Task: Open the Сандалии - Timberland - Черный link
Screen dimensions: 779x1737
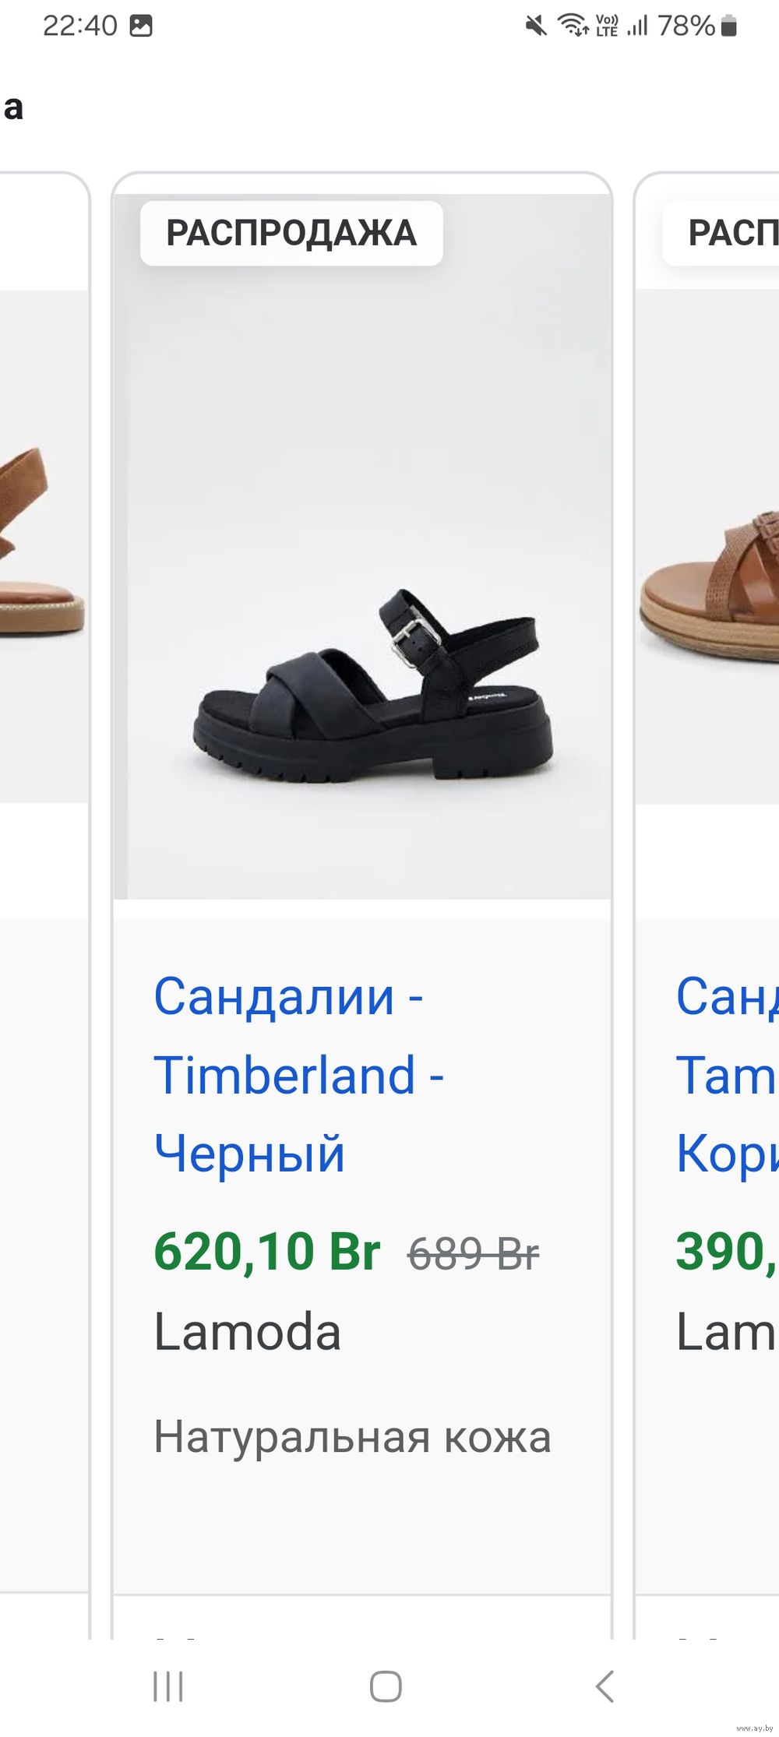Action: coord(299,1074)
